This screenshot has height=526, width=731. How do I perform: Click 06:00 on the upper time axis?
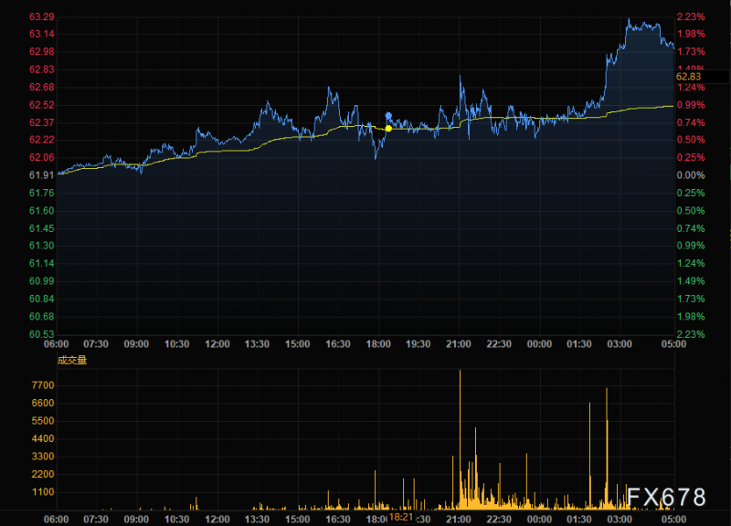coord(56,344)
